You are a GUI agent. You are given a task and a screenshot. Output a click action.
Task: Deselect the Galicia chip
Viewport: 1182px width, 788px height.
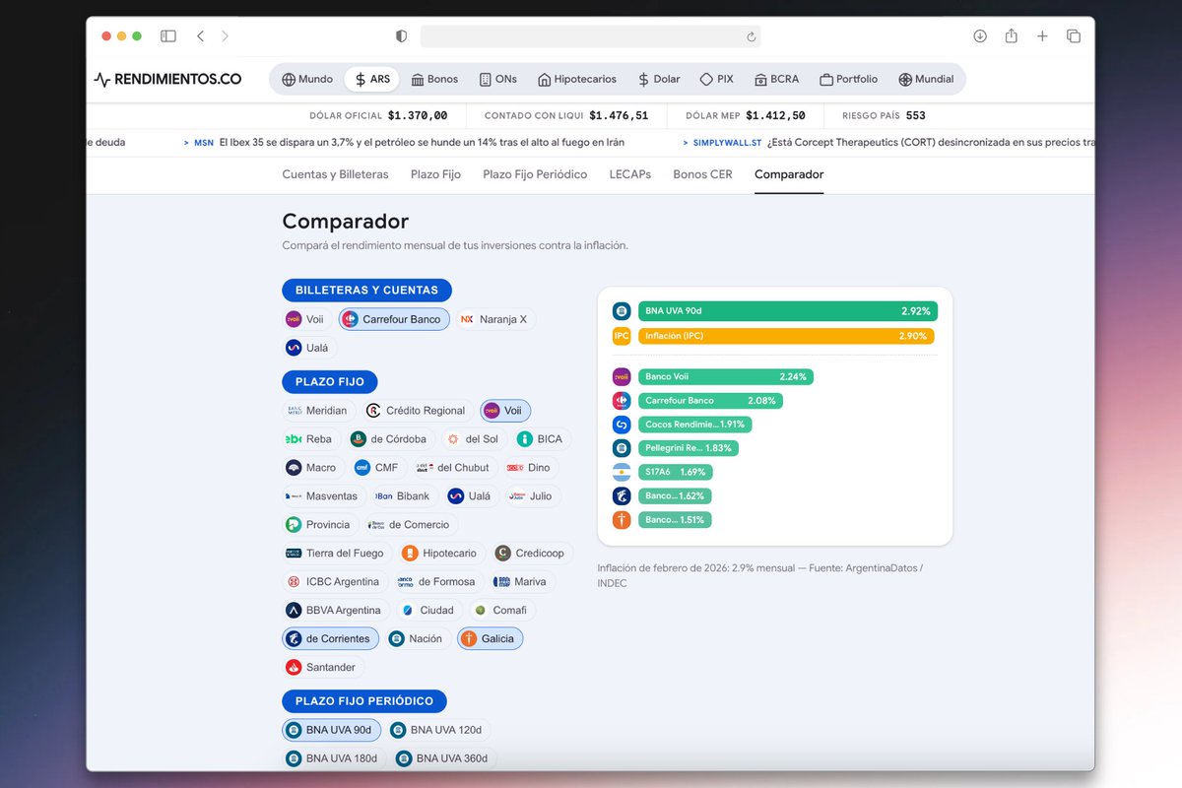coord(490,639)
